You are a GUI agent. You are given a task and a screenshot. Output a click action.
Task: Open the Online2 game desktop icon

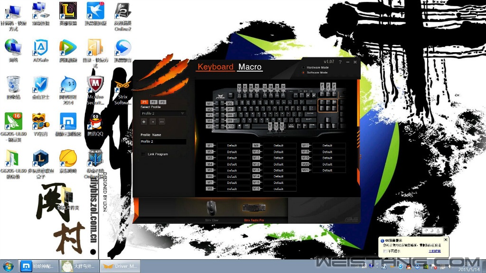tap(123, 17)
